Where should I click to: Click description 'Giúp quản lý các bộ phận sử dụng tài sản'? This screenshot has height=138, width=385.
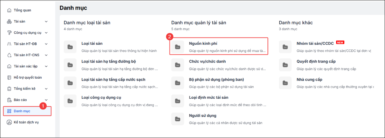click(221, 87)
